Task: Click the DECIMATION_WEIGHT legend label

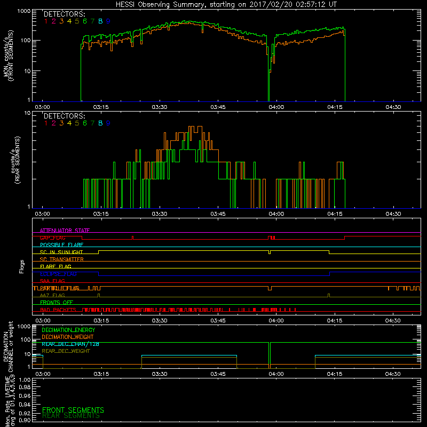Action: pos(68,337)
